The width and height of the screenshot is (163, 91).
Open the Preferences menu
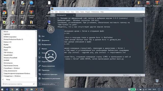(95, 12)
